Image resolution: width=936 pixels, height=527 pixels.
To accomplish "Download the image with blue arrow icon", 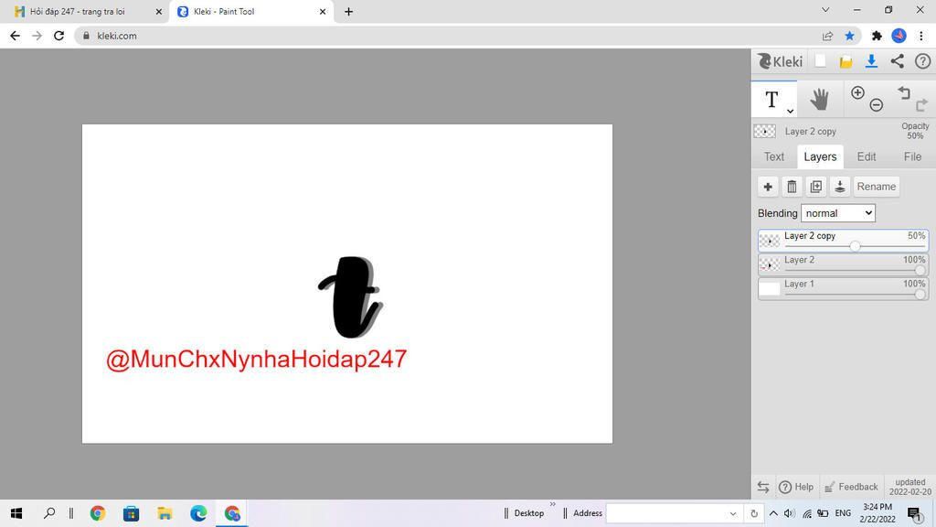I will [871, 61].
